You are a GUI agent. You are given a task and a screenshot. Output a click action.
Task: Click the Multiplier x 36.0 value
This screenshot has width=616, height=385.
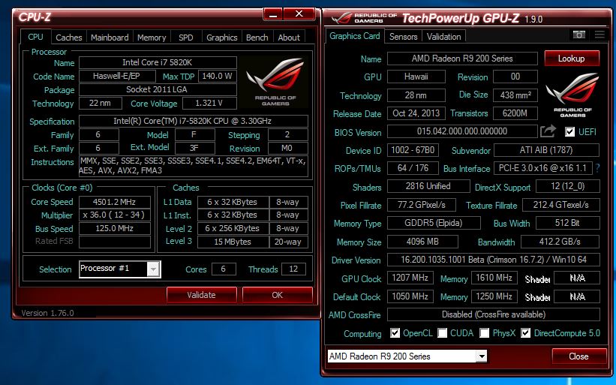coord(115,215)
